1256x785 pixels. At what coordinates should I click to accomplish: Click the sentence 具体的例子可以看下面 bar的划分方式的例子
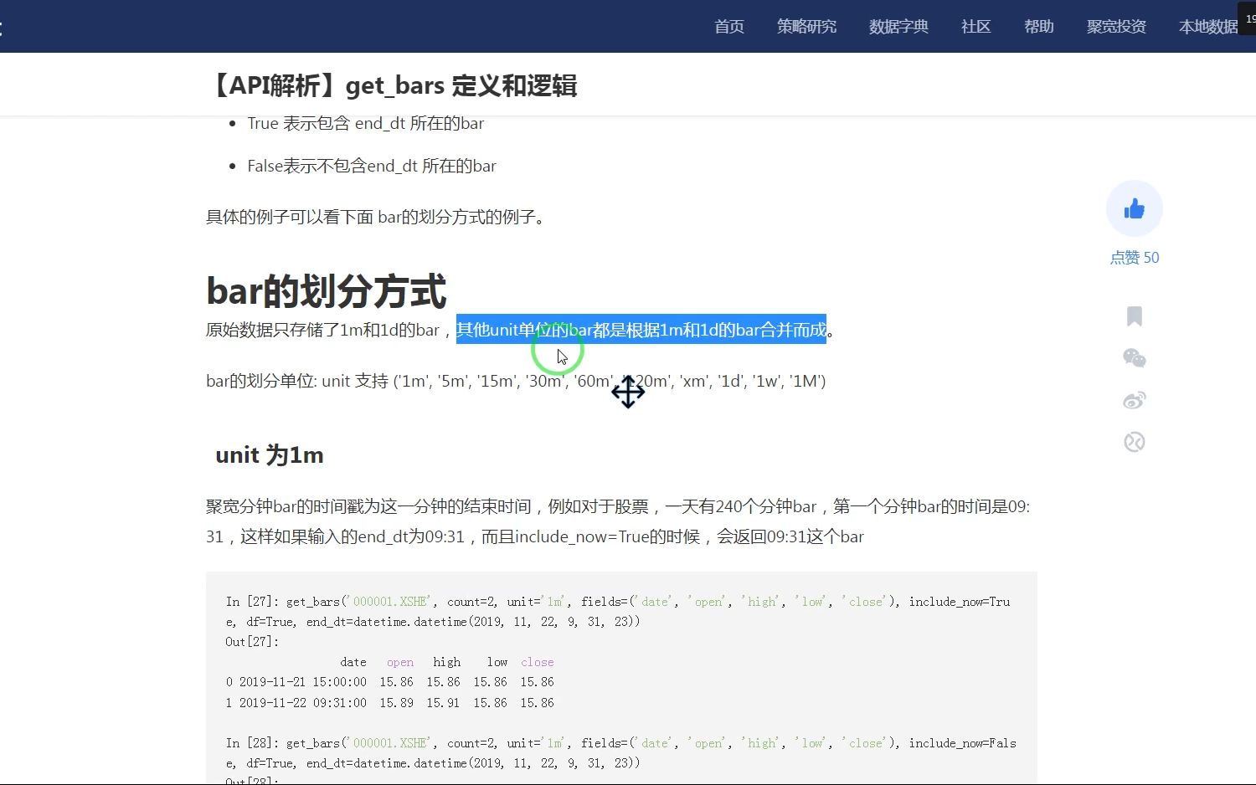tap(375, 217)
